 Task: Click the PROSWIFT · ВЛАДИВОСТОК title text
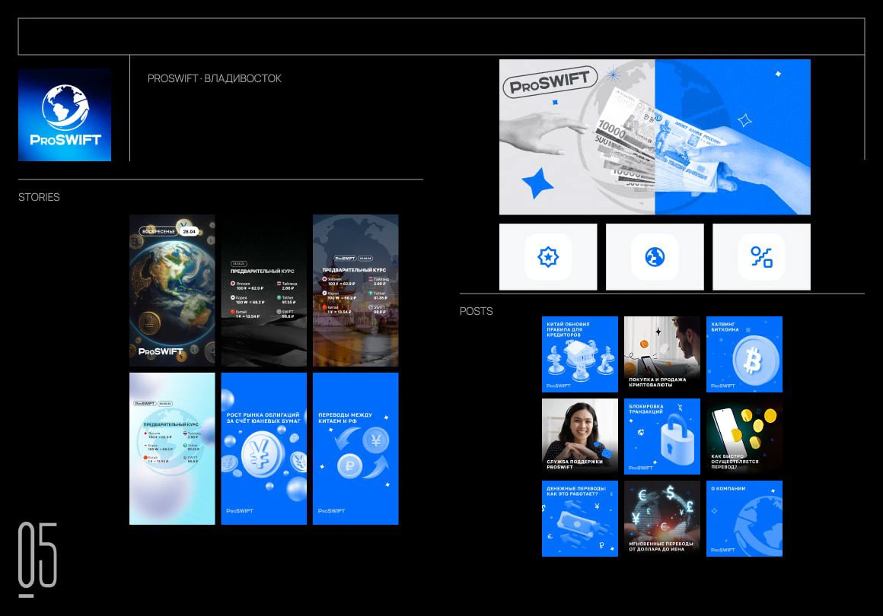[214, 78]
